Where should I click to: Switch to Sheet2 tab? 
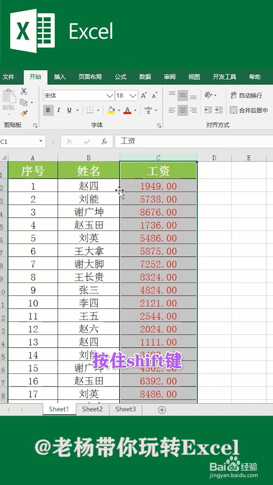pyautogui.click(x=93, y=409)
